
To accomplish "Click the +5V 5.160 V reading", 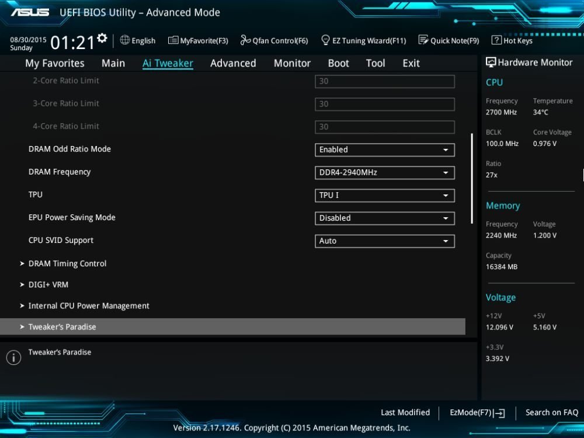I will coord(545,328).
